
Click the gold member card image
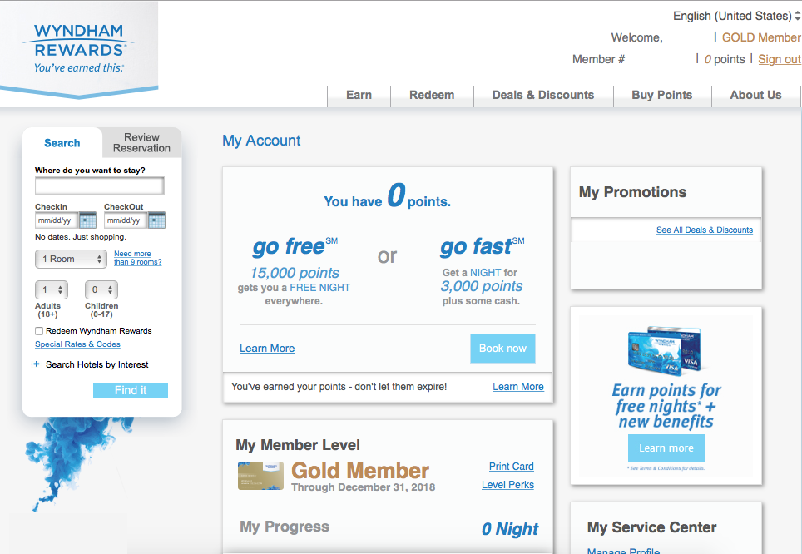[261, 476]
